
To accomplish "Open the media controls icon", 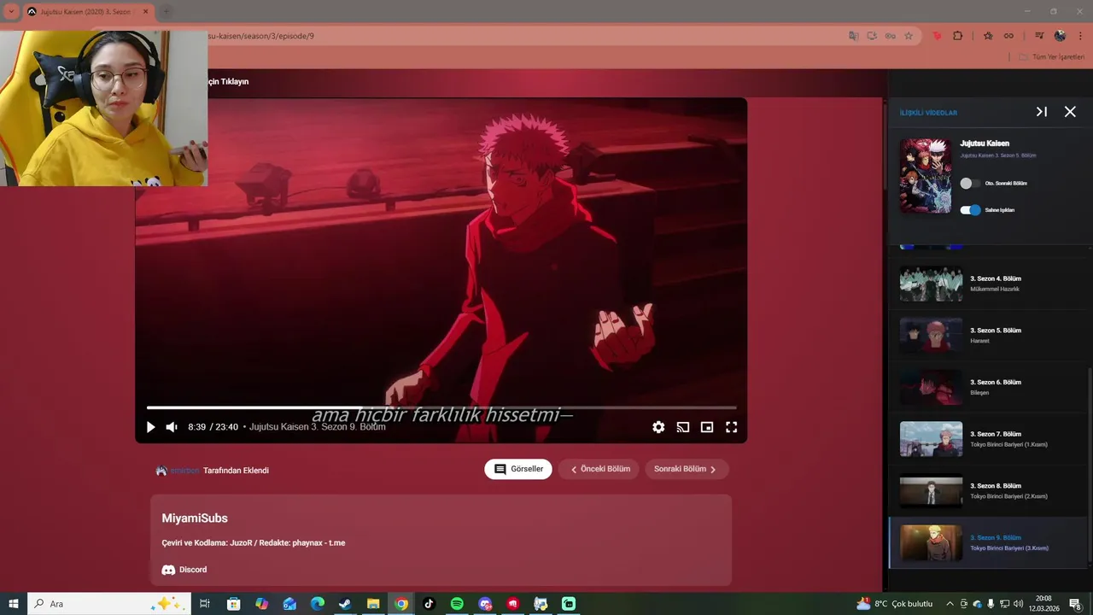I will tap(1039, 36).
